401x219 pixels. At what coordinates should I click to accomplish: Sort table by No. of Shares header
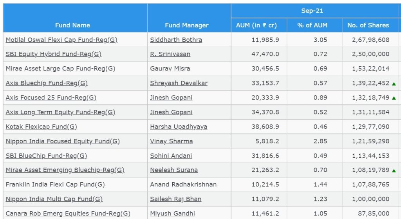368,25
